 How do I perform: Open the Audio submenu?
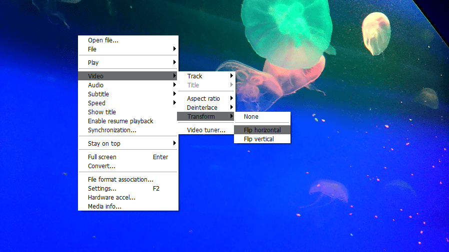pos(128,85)
